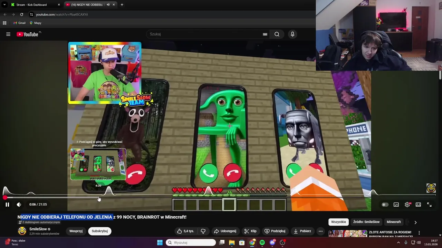Click the youtube.com address bar URL

[x=62, y=14]
